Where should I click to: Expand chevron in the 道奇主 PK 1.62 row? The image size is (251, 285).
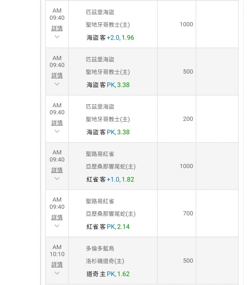pos(57,273)
